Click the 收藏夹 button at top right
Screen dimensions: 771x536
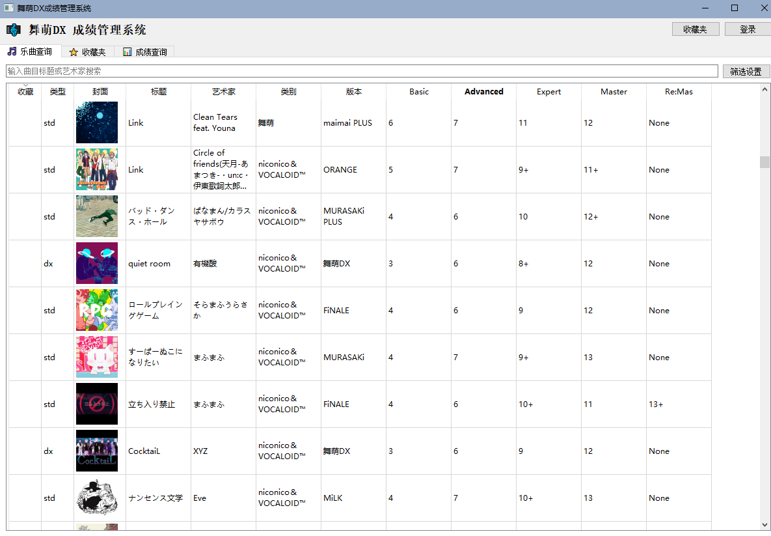click(x=696, y=29)
